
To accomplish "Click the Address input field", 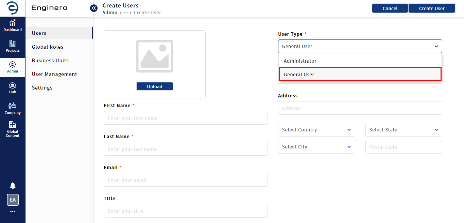I will [360, 108].
